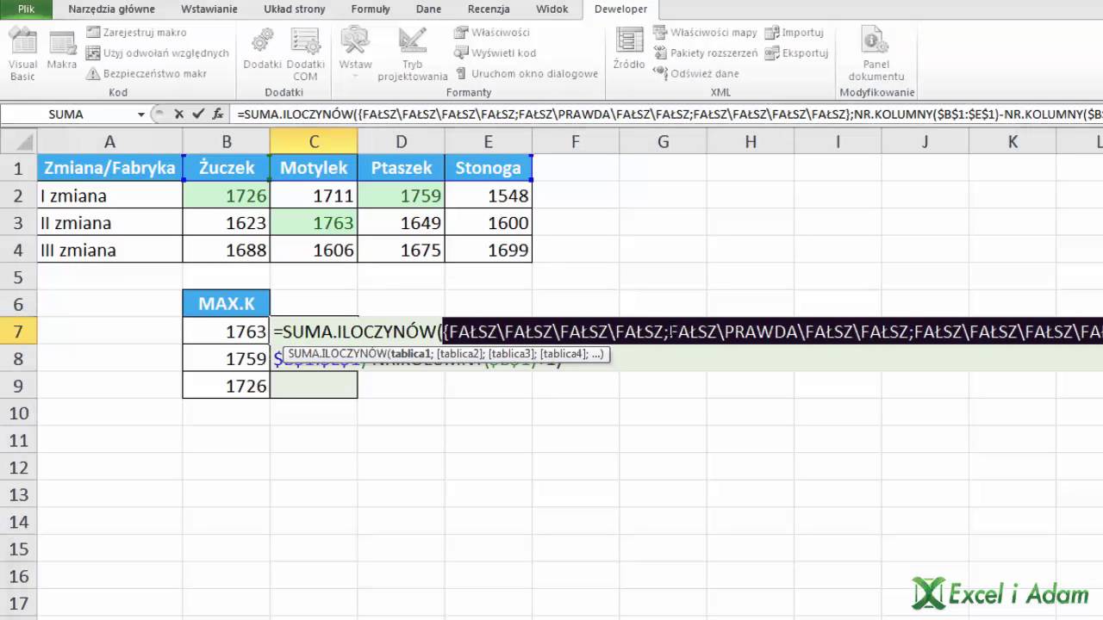The image size is (1103, 620).
Task: Switch to Widok tab
Action: pos(551,9)
